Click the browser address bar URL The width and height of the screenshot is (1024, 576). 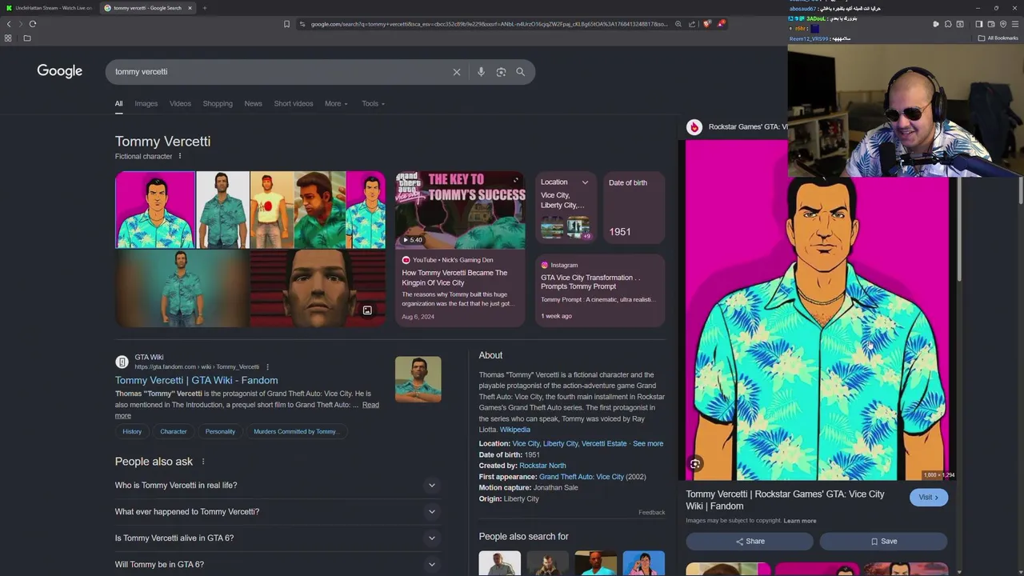coord(488,24)
